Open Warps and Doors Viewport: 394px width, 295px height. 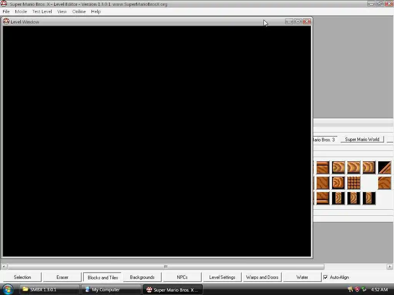point(262,277)
